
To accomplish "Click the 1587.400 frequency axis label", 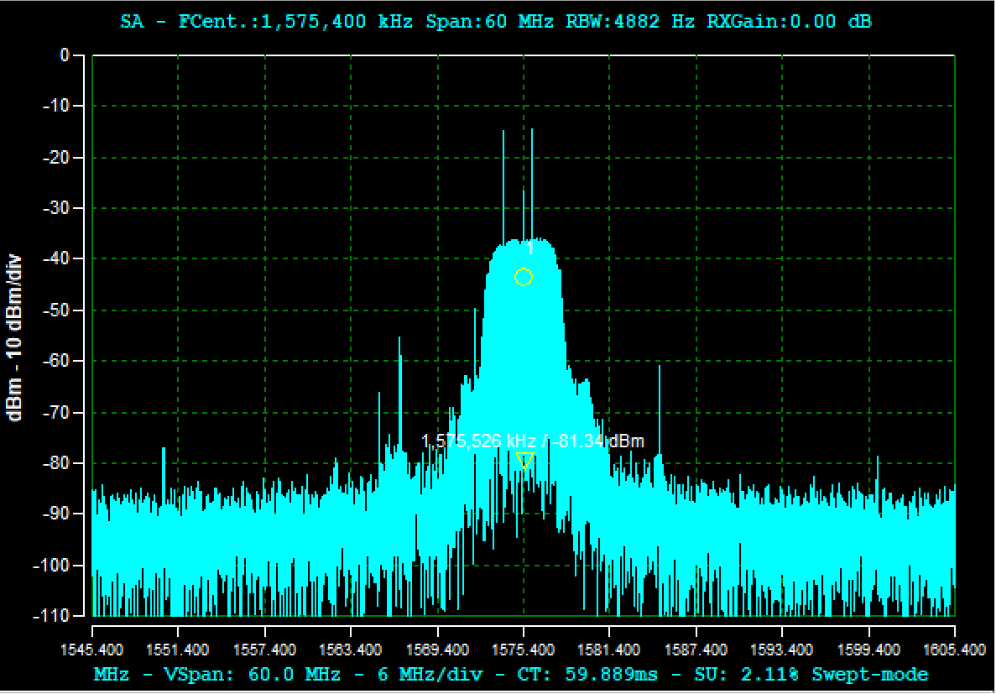I will 696,650.
